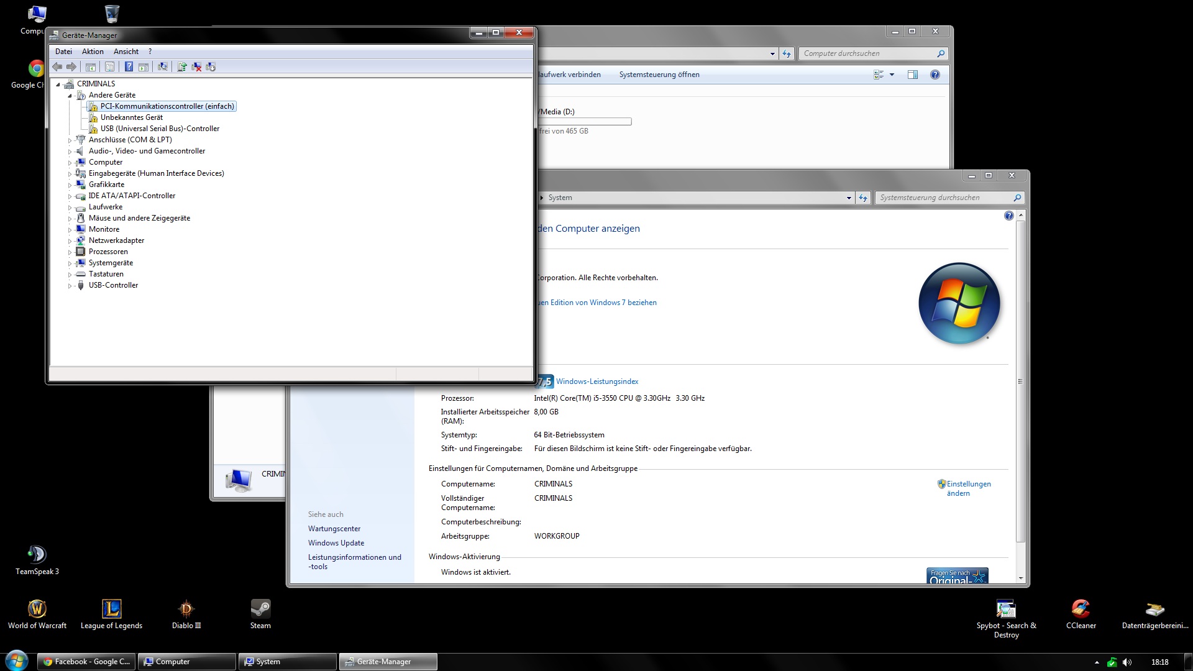Image resolution: width=1193 pixels, height=671 pixels.
Task: Open the Ansicht menu
Action: pos(126,52)
